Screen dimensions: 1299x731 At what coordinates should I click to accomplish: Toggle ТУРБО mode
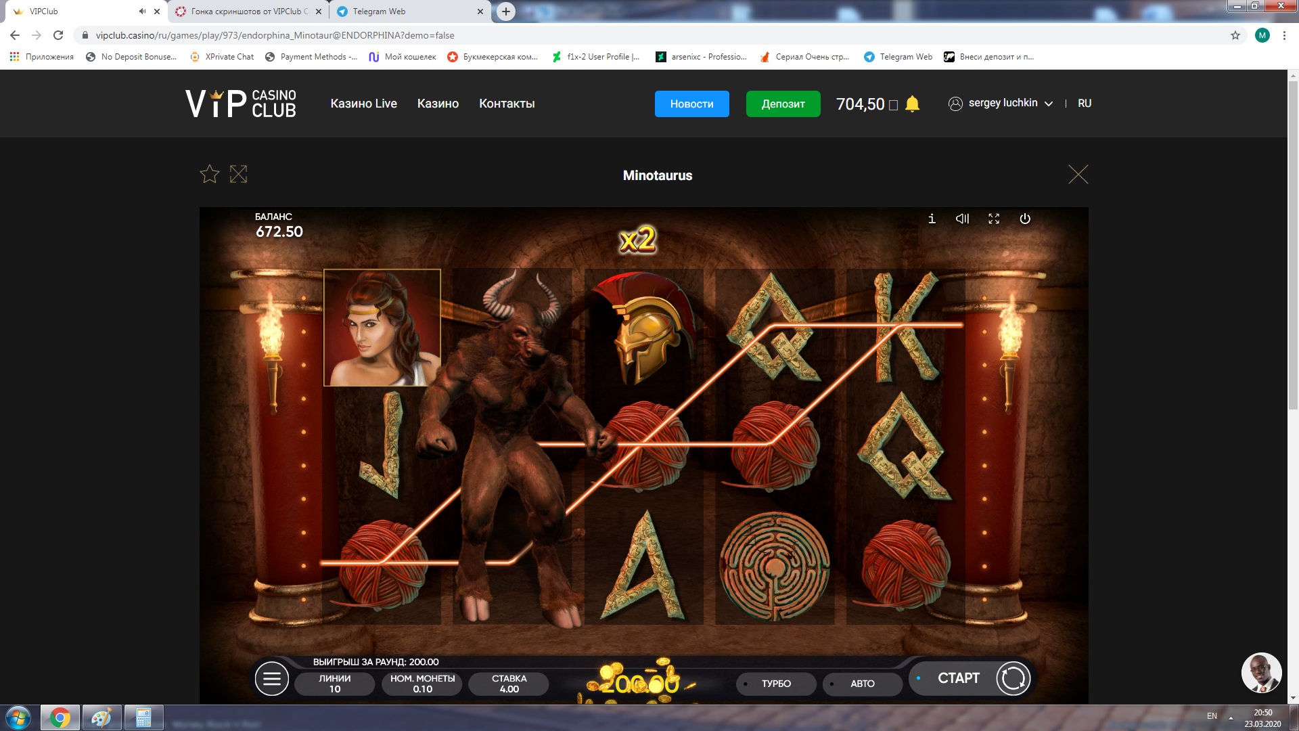[775, 684]
